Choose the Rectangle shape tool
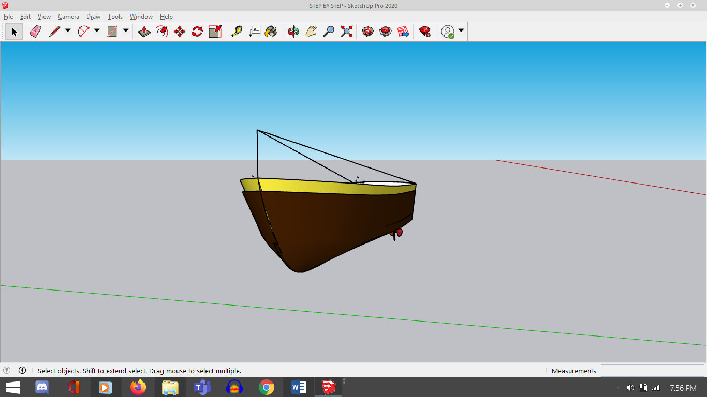Screen dimensions: 707x397 [112, 32]
